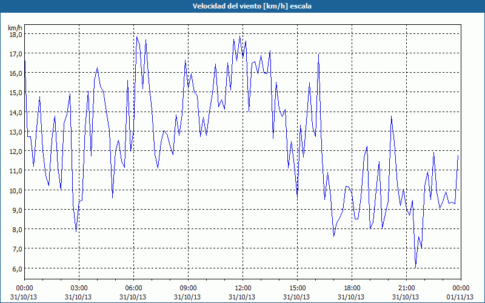485x303 pixels.
Task: Click the 03:00 time axis label
Action: [79, 288]
